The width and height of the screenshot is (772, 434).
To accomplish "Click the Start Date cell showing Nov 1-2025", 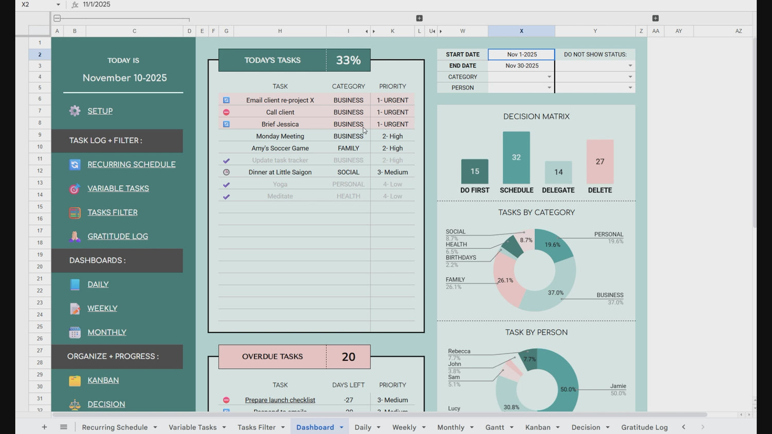I will tap(521, 54).
